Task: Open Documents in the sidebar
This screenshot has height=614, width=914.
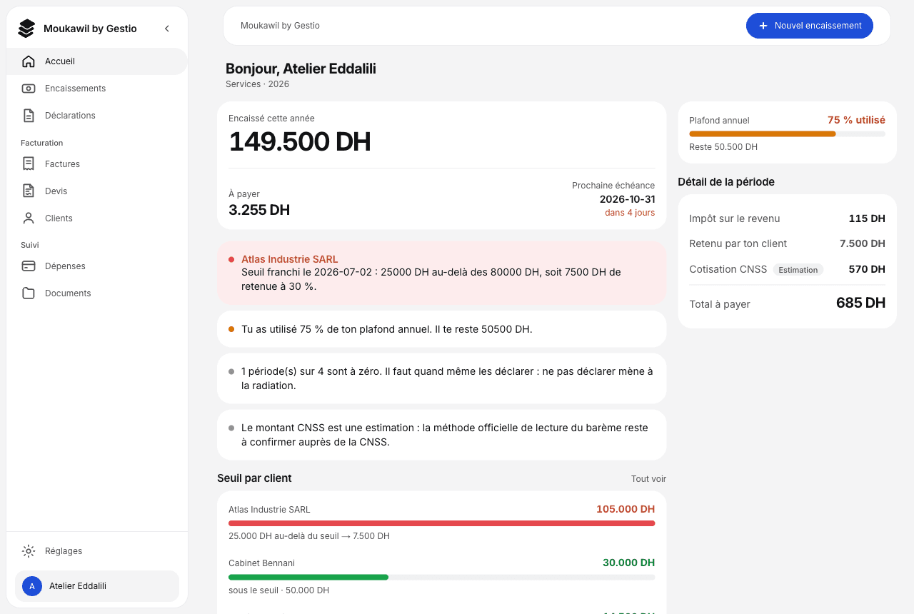Action: [x=97, y=293]
